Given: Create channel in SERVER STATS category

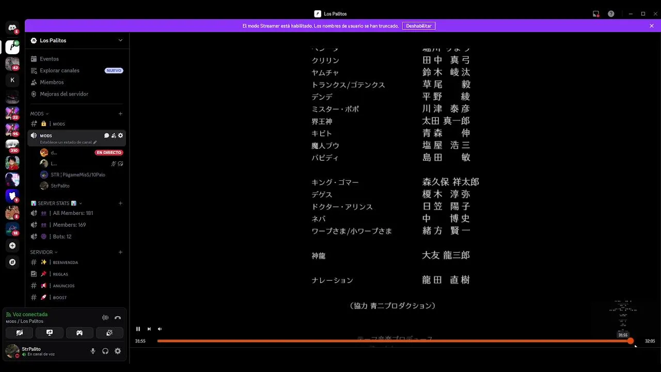Looking at the screenshot, I should [x=120, y=203].
